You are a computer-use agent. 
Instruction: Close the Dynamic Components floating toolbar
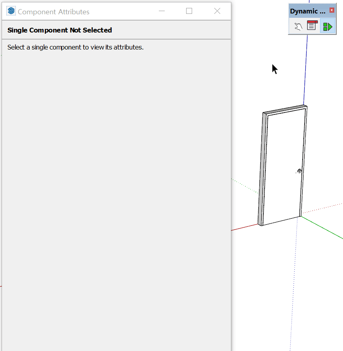[332, 10]
